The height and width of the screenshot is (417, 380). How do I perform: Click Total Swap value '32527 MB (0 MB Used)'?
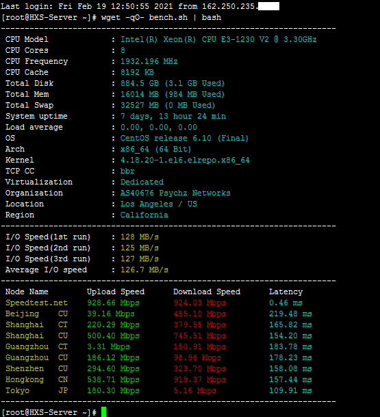[168, 105]
